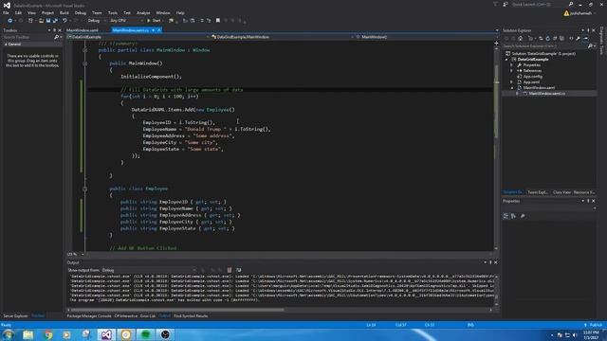Click the View Code icon in Solution Explorer
Image resolution: width=607 pixels, height=341 pixels.
click(x=571, y=39)
